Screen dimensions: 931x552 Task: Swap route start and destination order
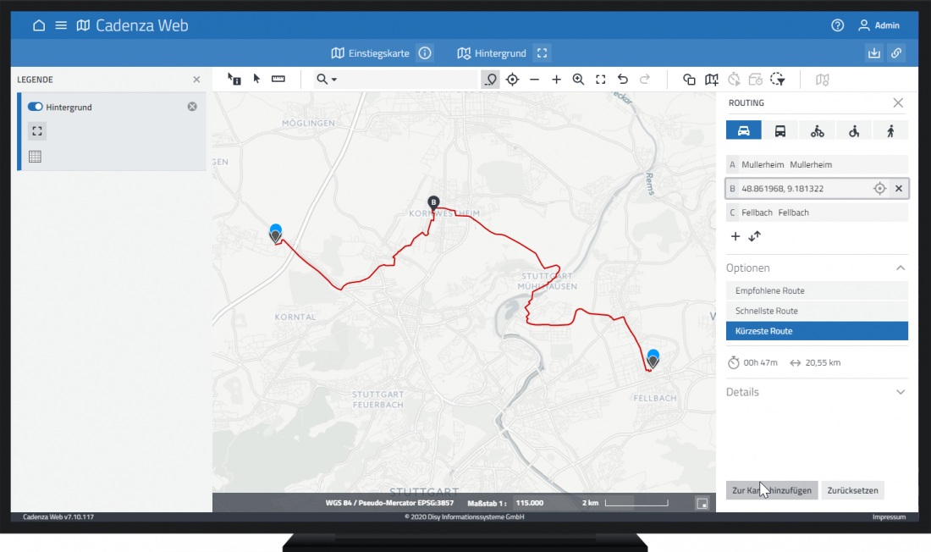753,236
